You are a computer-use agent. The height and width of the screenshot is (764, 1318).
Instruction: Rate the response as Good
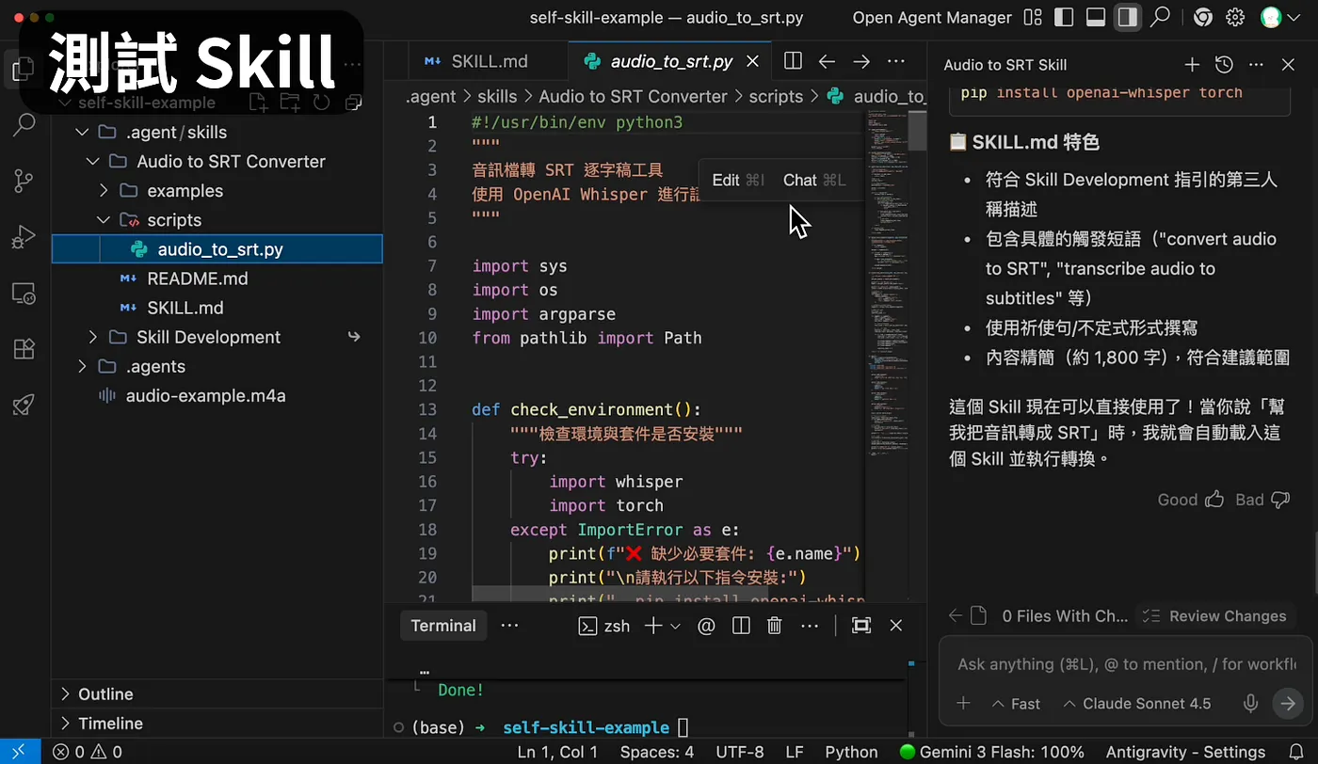pyautogui.click(x=1191, y=500)
